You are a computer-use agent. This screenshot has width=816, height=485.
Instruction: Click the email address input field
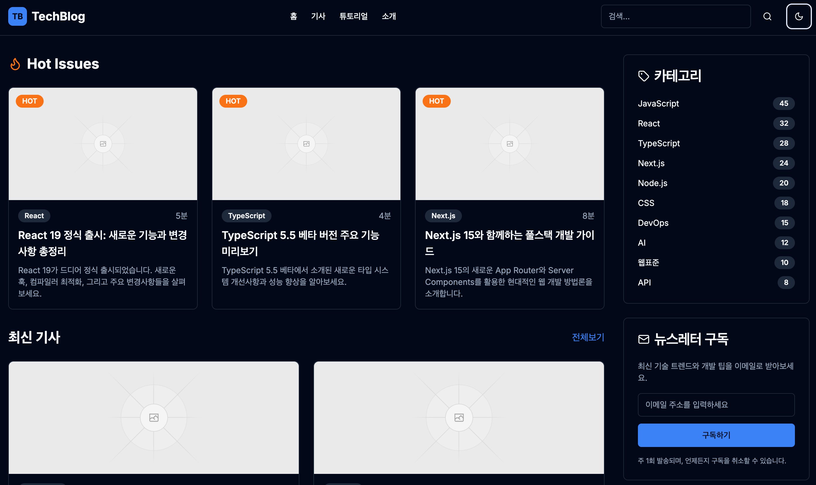[x=716, y=405]
